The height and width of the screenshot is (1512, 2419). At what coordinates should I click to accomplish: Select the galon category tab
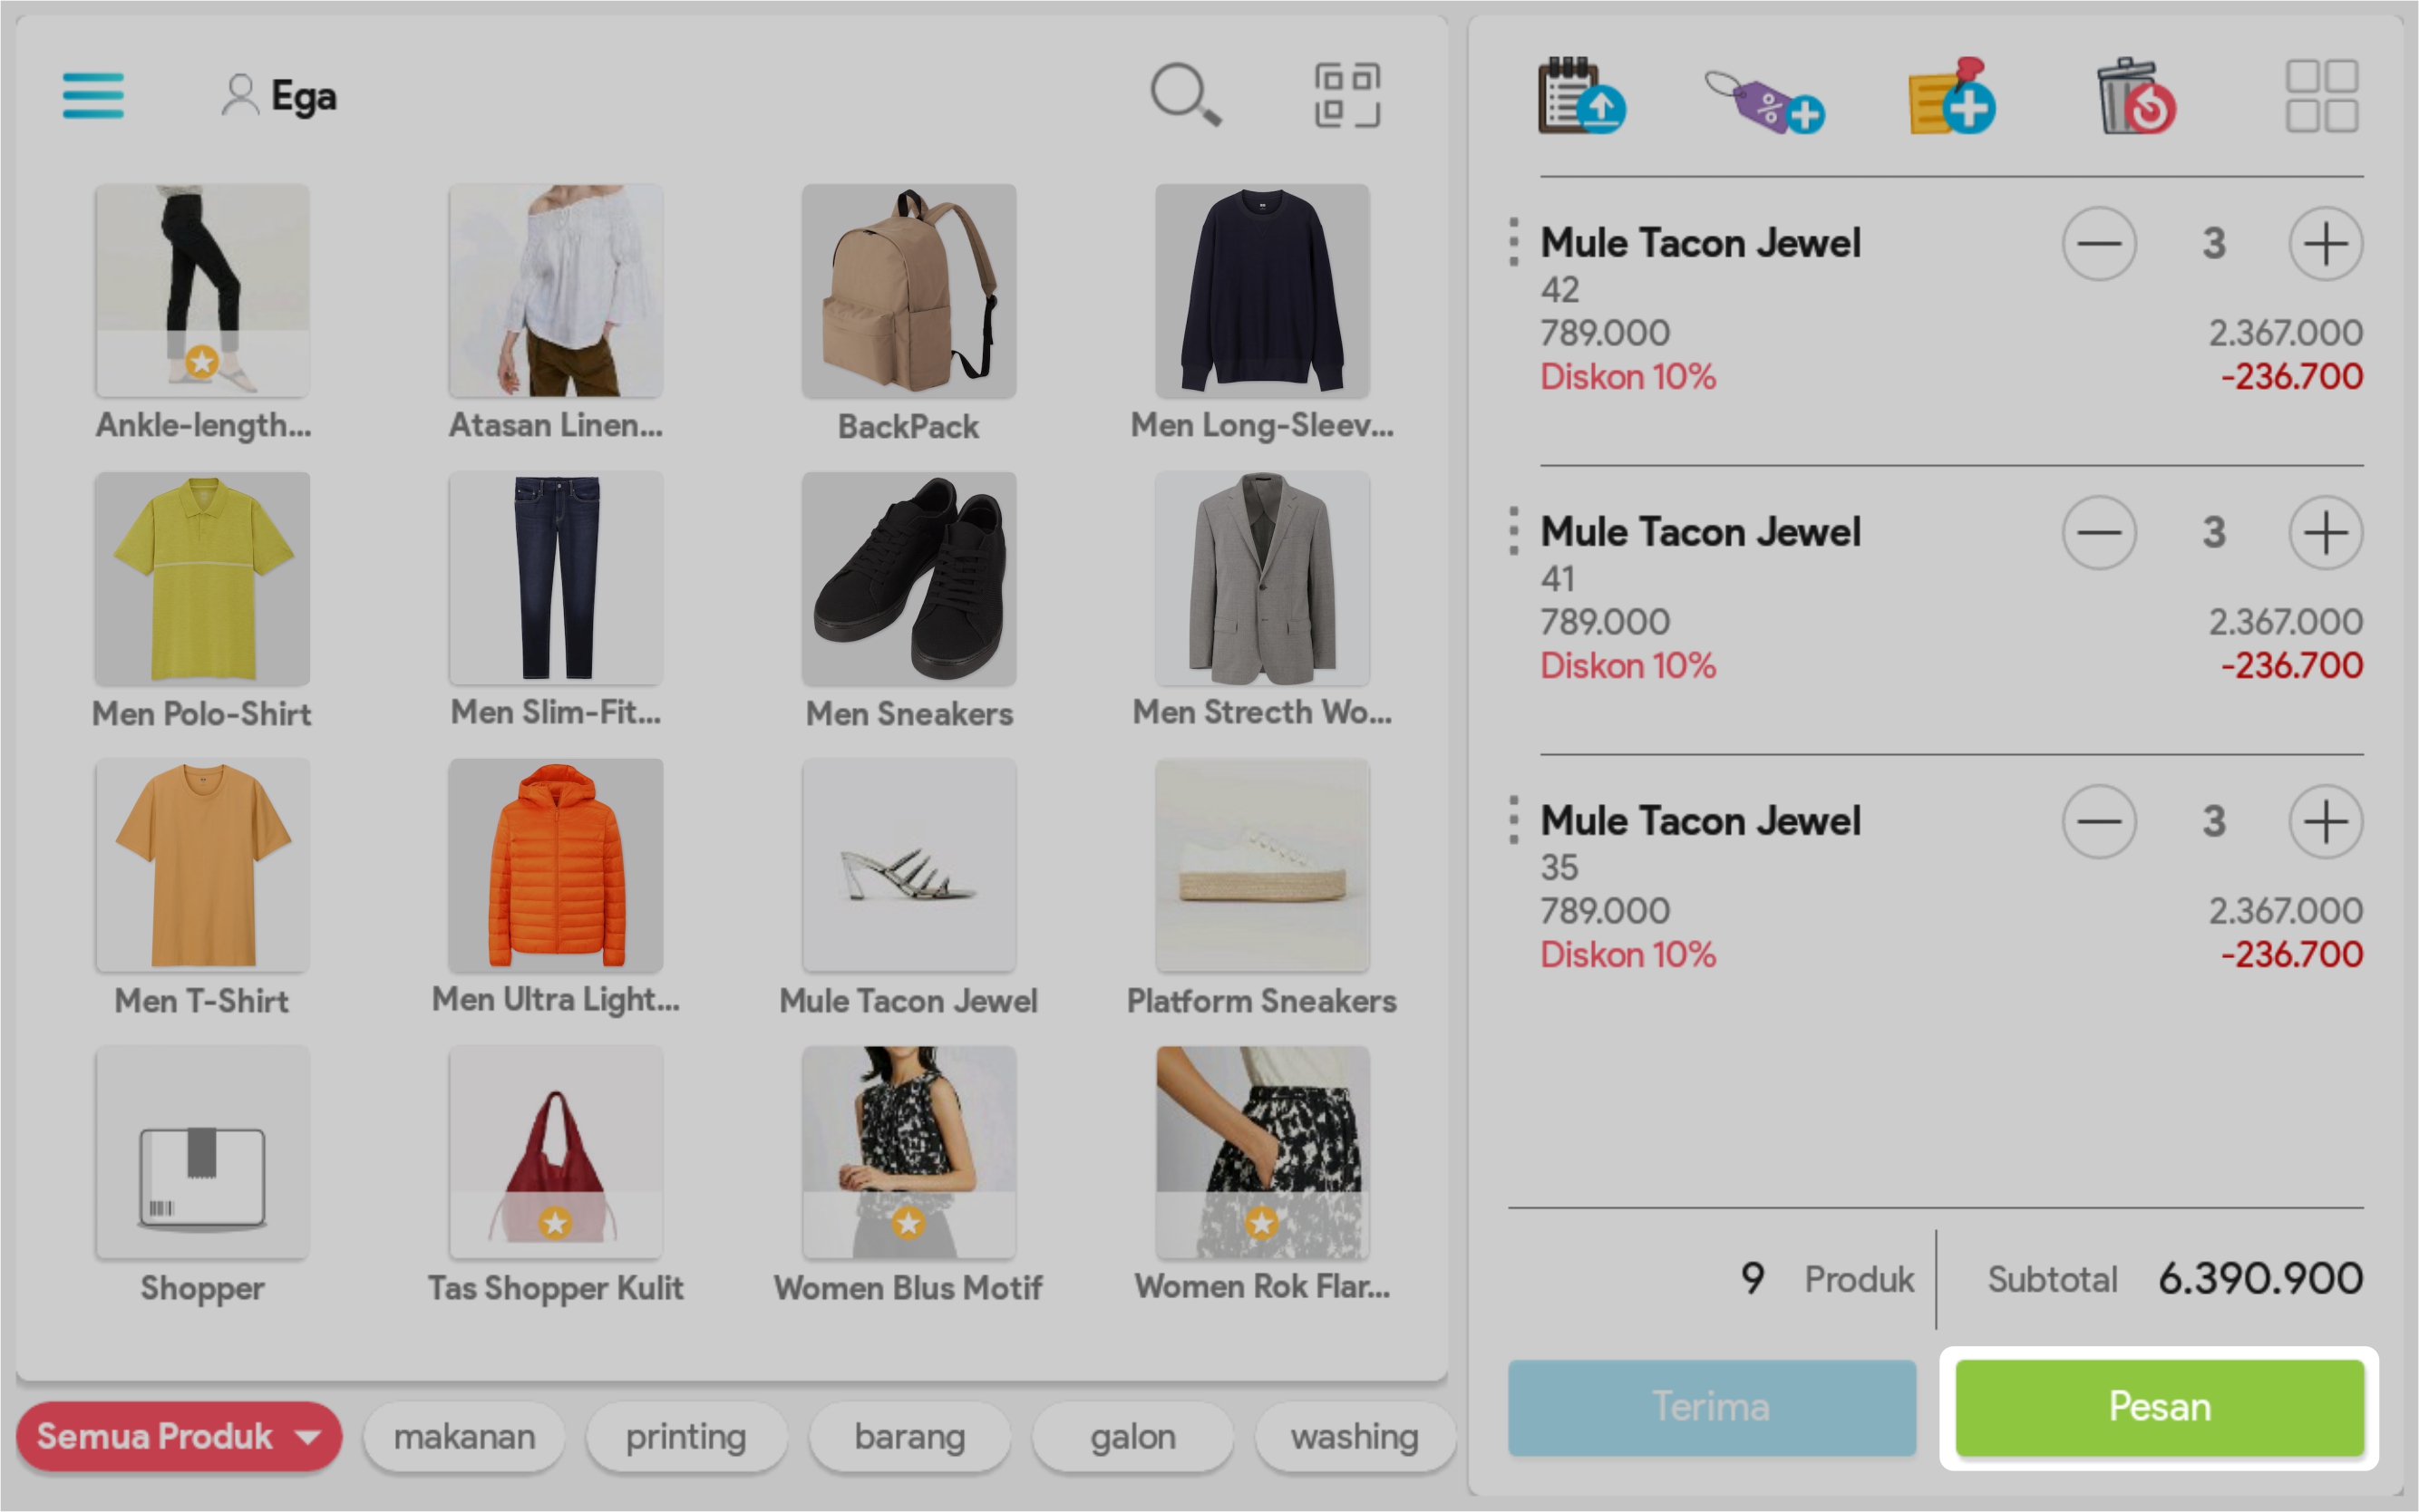point(1132,1437)
